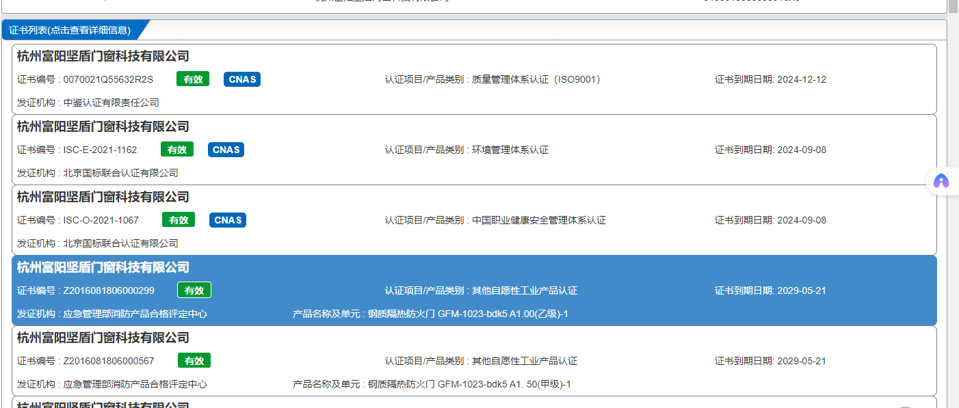The image size is (959, 408).
Task: Click the 有效 badge beside ISC-O-2021-1067
Action: click(x=179, y=220)
